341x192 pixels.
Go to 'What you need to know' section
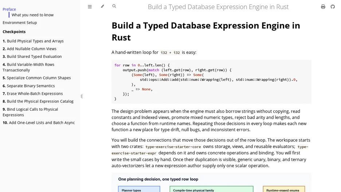point(33,15)
